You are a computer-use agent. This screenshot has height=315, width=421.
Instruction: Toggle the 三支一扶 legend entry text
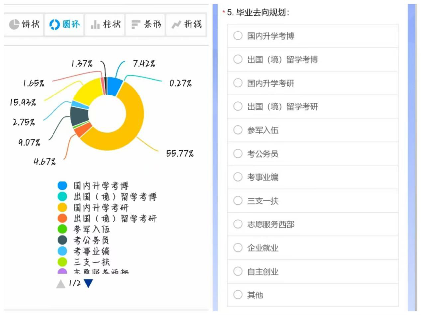[91, 262]
